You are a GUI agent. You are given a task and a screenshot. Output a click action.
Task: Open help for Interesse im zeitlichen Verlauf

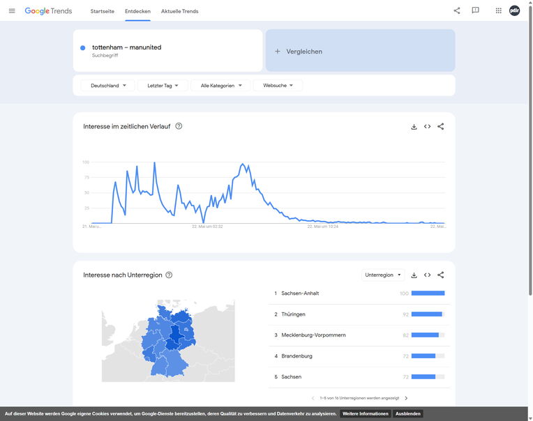point(179,126)
